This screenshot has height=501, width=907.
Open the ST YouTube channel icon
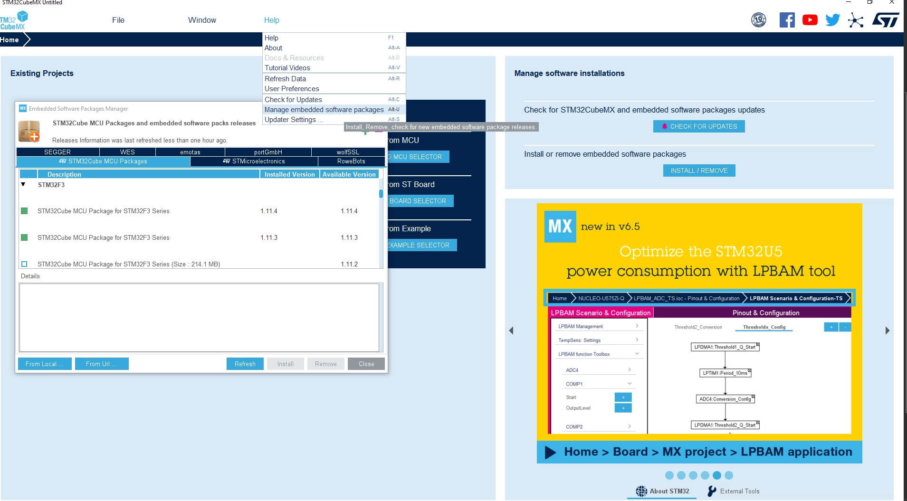(x=810, y=20)
